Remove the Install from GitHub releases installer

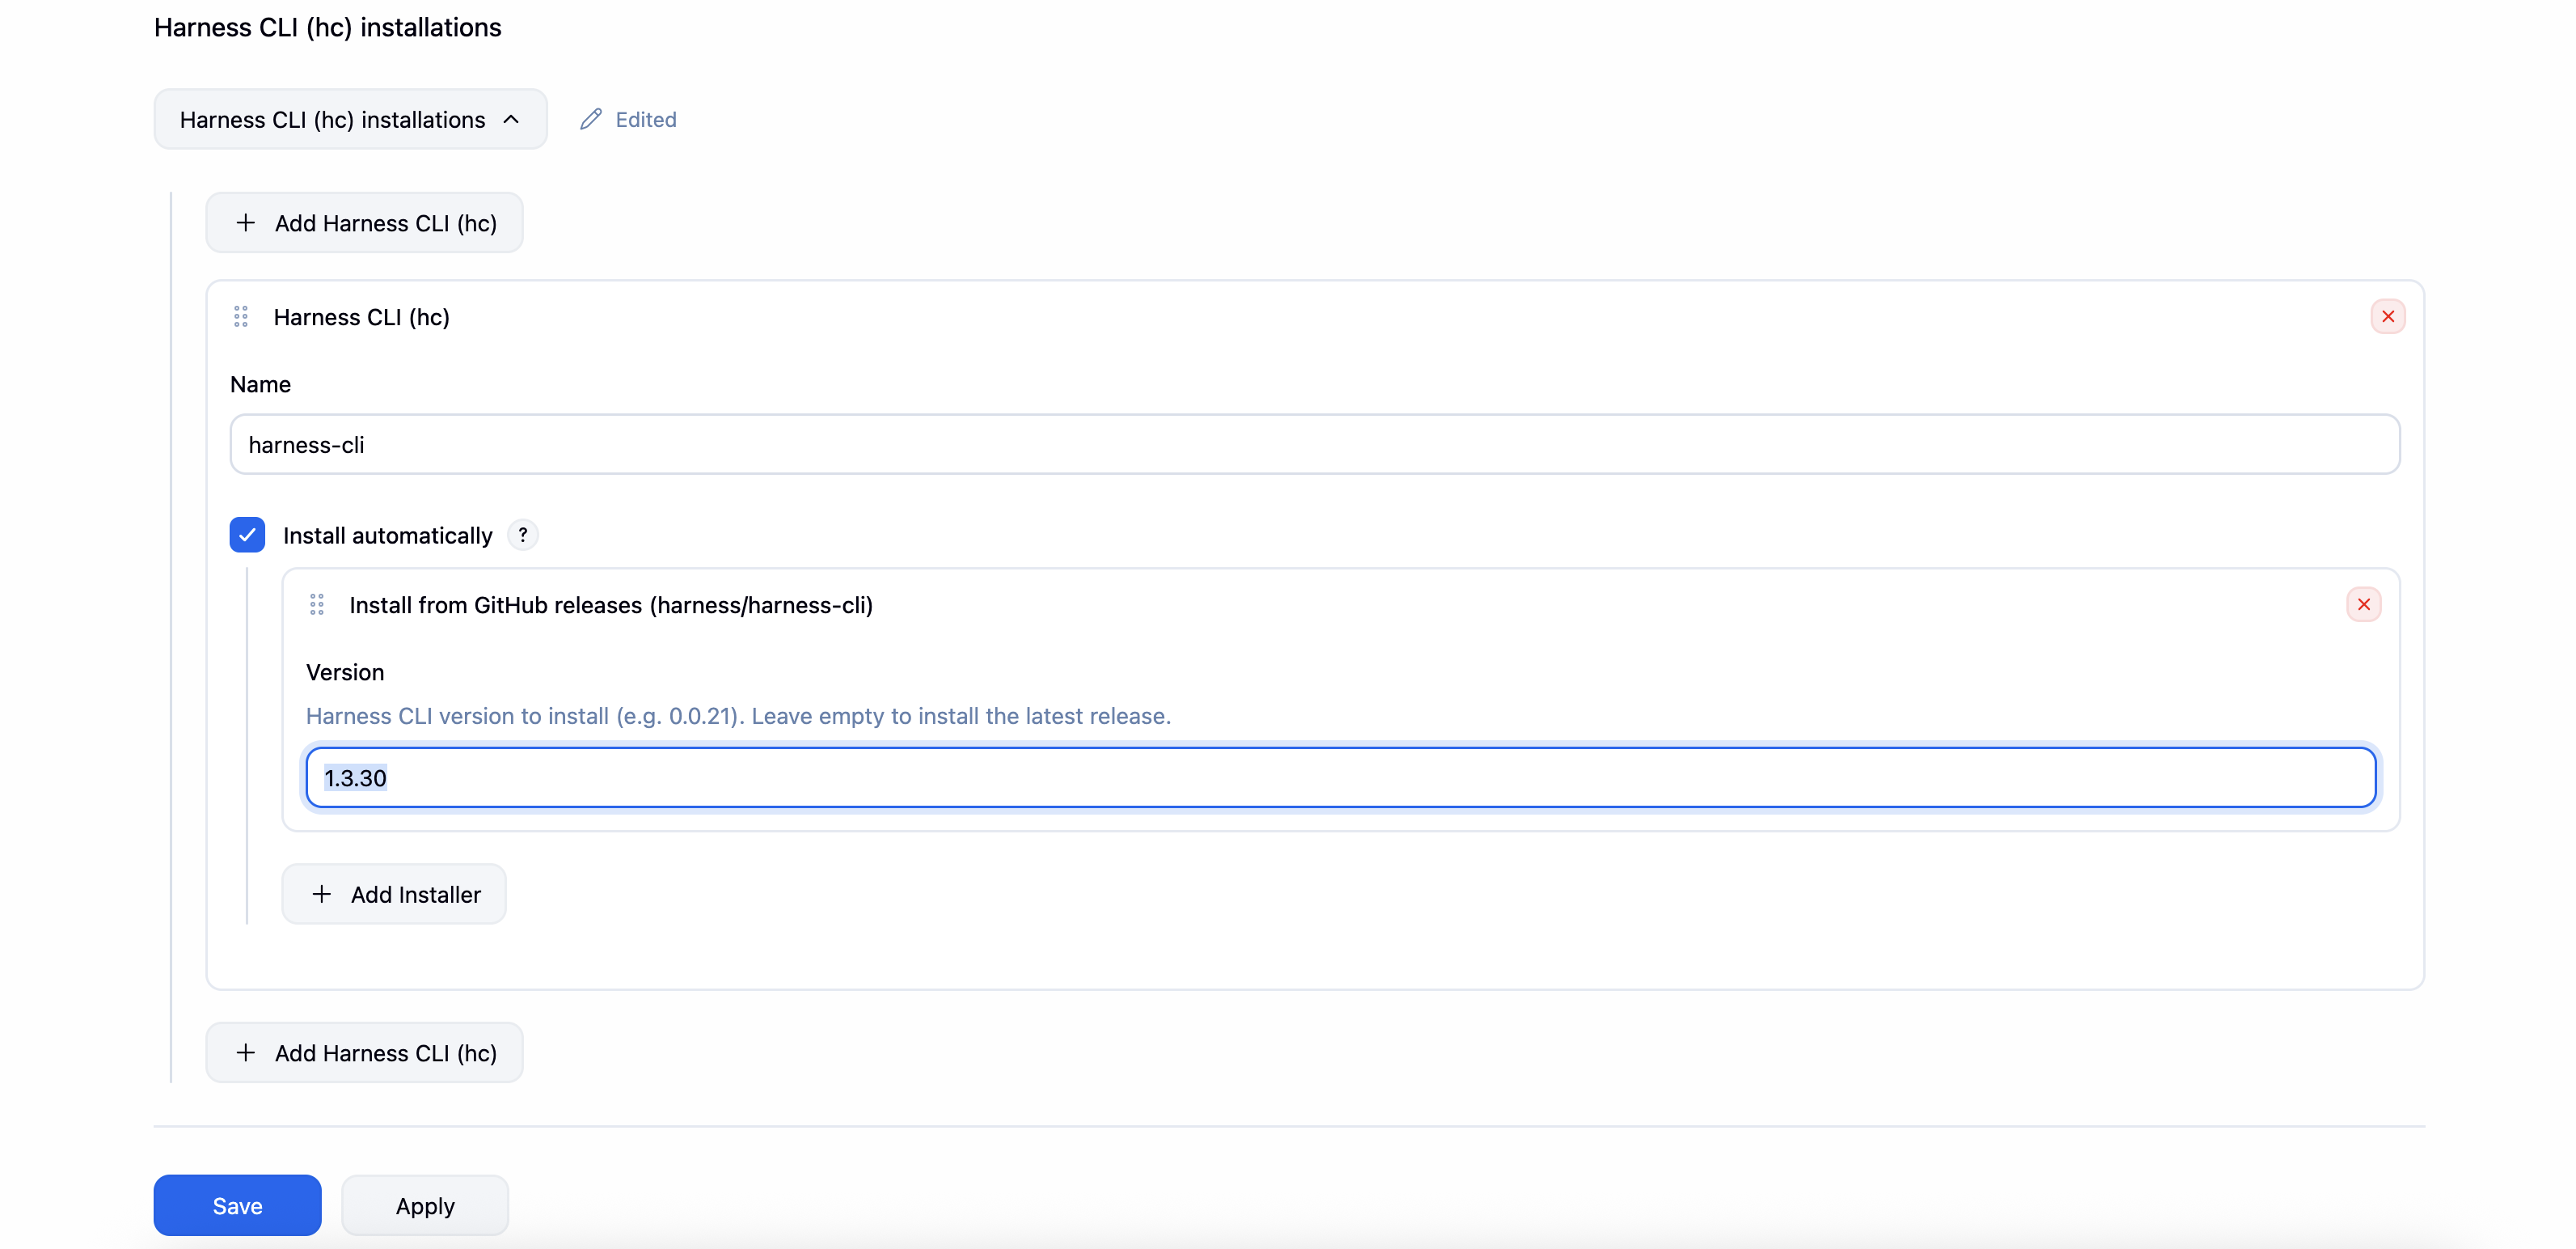pyautogui.click(x=2364, y=604)
